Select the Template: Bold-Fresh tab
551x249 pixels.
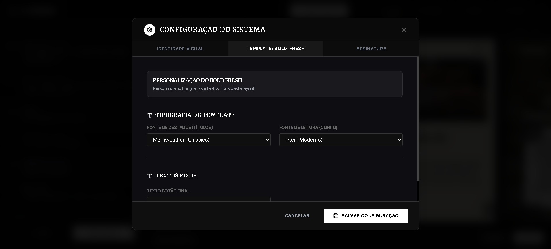276,49
